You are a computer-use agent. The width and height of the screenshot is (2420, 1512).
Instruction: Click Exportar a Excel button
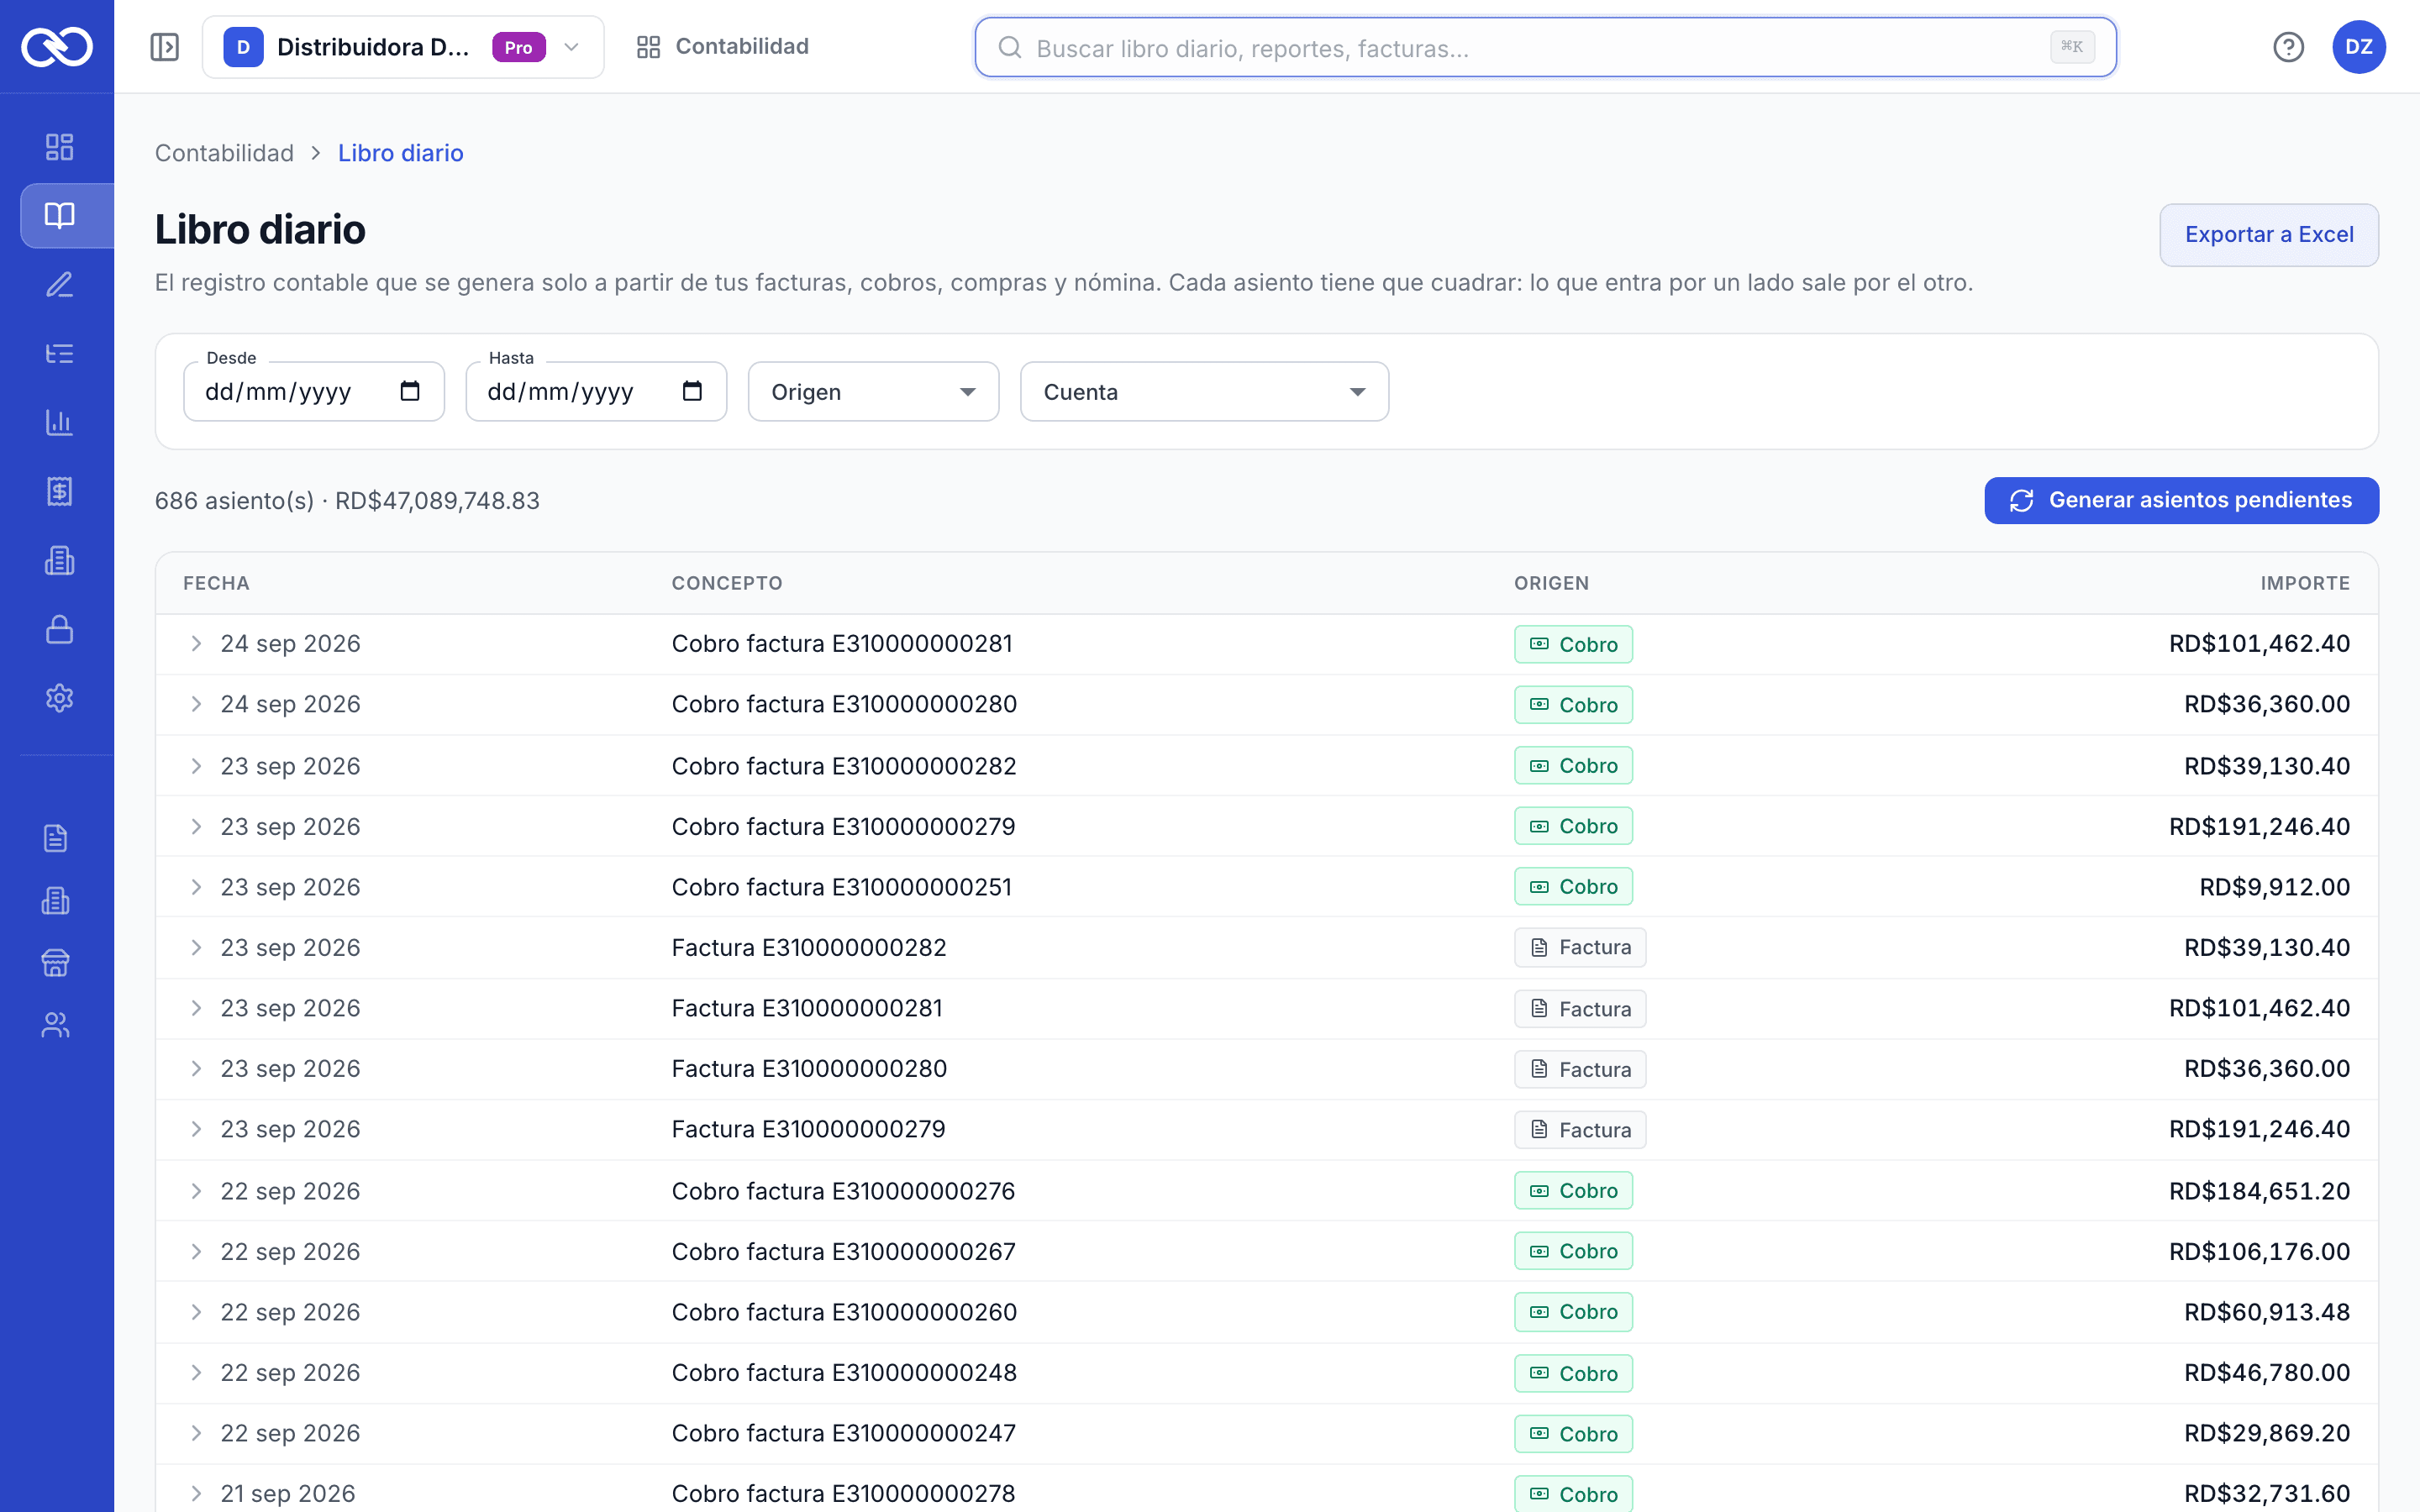point(2269,235)
